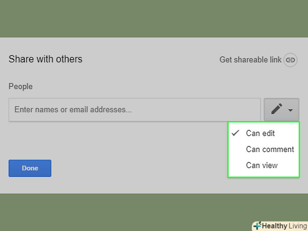
Task: Click the Share with others heading
Action: point(45,59)
